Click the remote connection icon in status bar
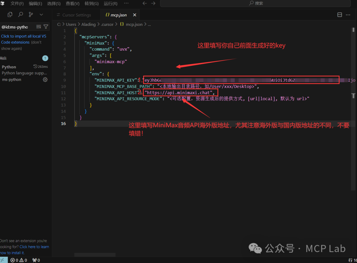Screen dimensions: 357x263 coord(3,260)
